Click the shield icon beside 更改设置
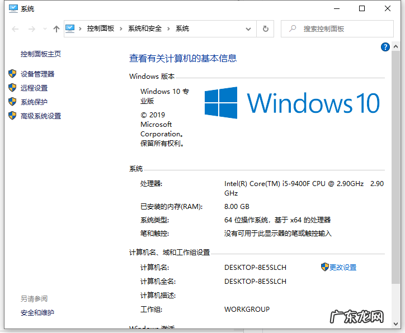405x333 pixels. [324, 267]
